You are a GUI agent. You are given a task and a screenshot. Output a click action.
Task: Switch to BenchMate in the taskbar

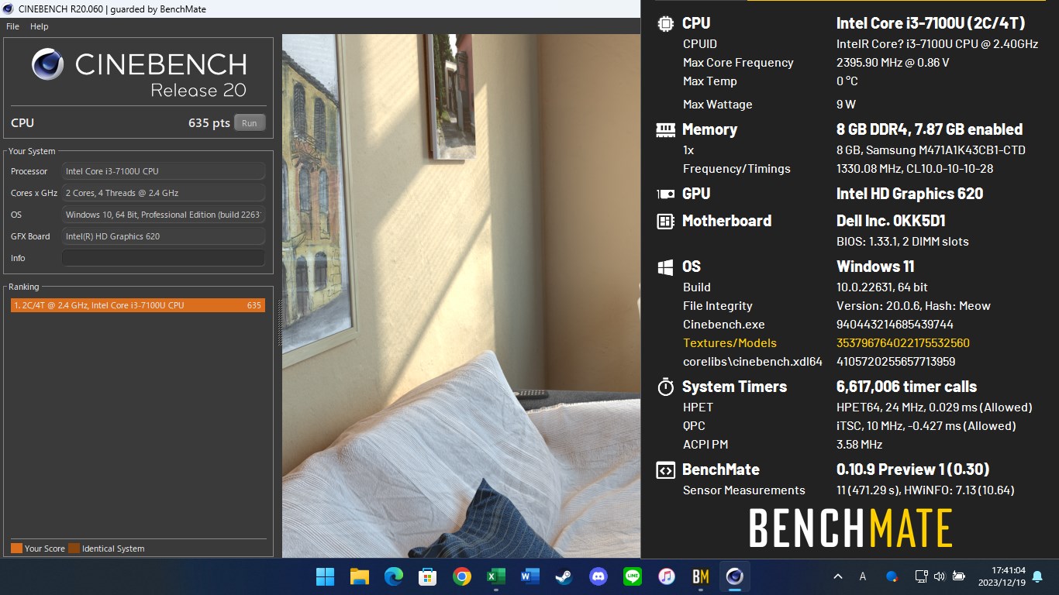701,576
